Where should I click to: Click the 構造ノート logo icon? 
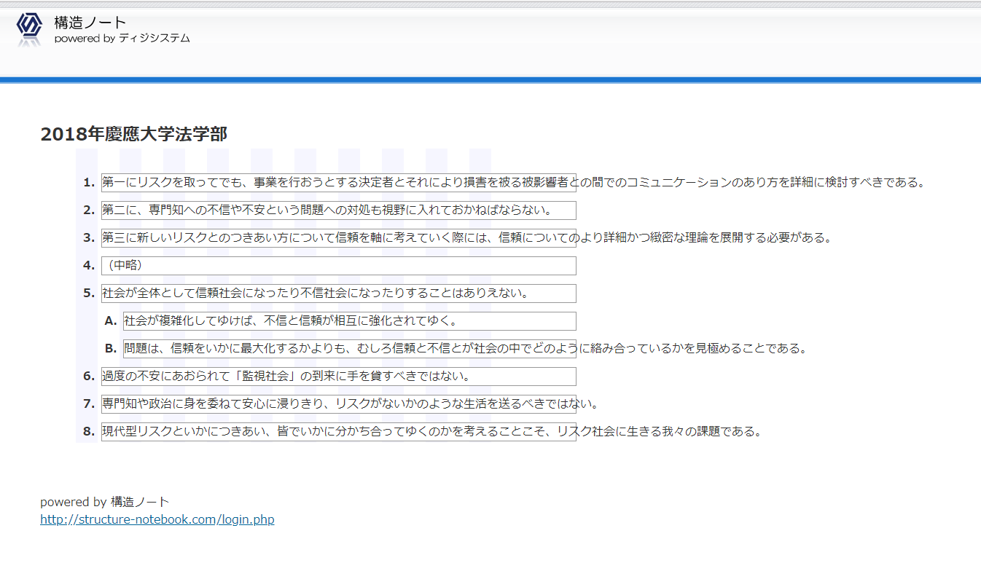click(x=29, y=28)
